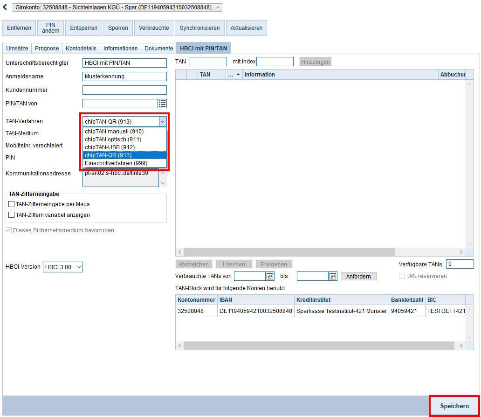
Task: Click the Konten table horizontal scrollbar
Action: point(319,346)
